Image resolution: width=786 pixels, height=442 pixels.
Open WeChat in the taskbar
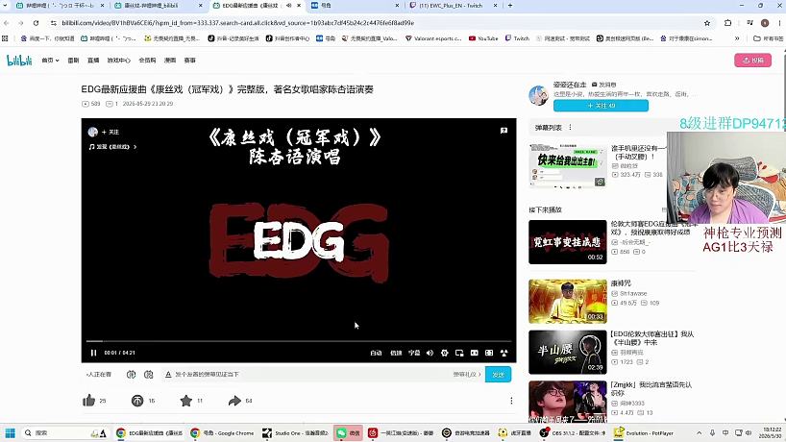348,433
